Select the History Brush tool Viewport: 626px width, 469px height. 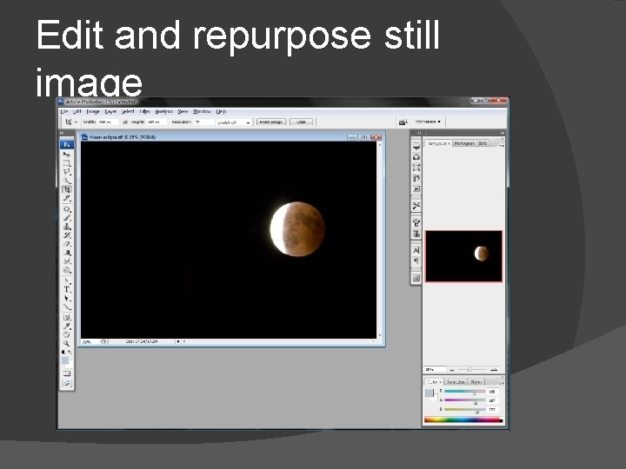[67, 235]
